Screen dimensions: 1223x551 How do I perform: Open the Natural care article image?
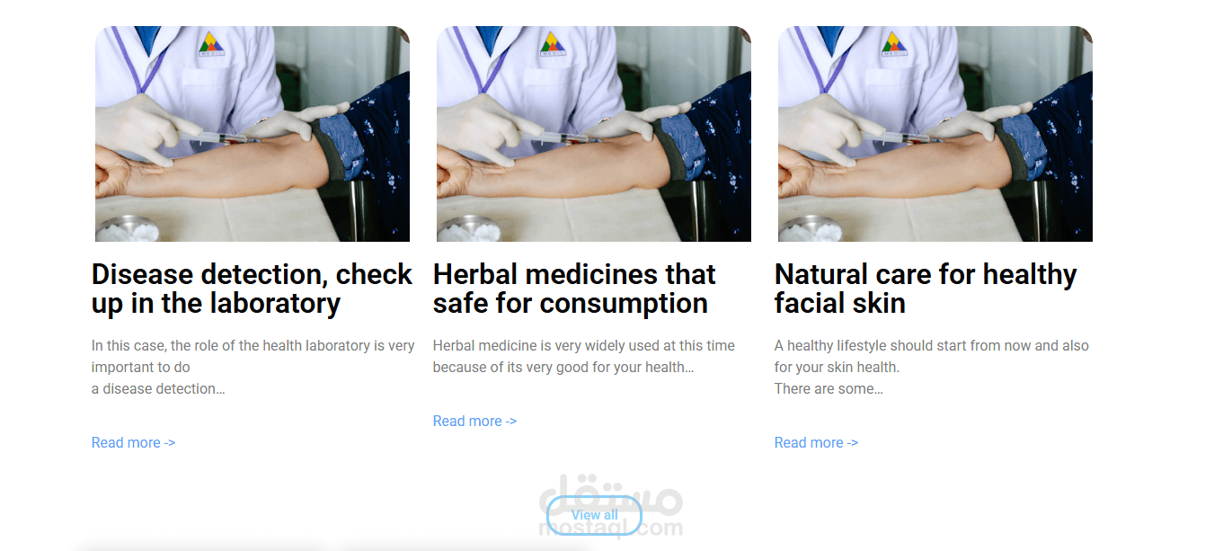pyautogui.click(x=935, y=134)
